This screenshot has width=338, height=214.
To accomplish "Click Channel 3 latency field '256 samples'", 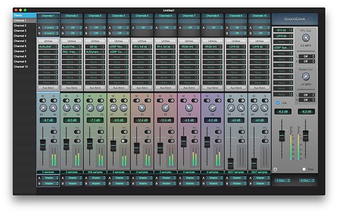I will point(95,172).
